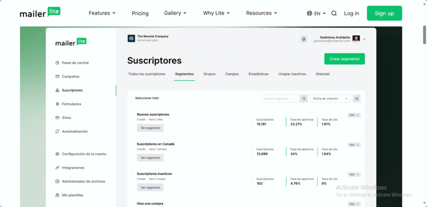Screen dimensions: 427x207
Task: Click the Suscriptores person icon
Action: (x=57, y=90)
